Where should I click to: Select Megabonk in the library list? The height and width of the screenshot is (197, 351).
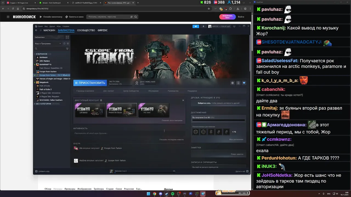point(44,82)
